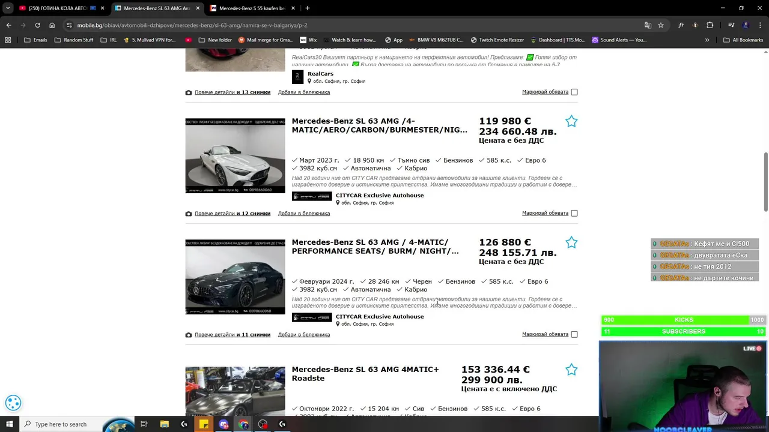The image size is (769, 432).
Task: Switch to the Mercedes-Benz S 55 kaufen tab
Action: click(x=252, y=8)
